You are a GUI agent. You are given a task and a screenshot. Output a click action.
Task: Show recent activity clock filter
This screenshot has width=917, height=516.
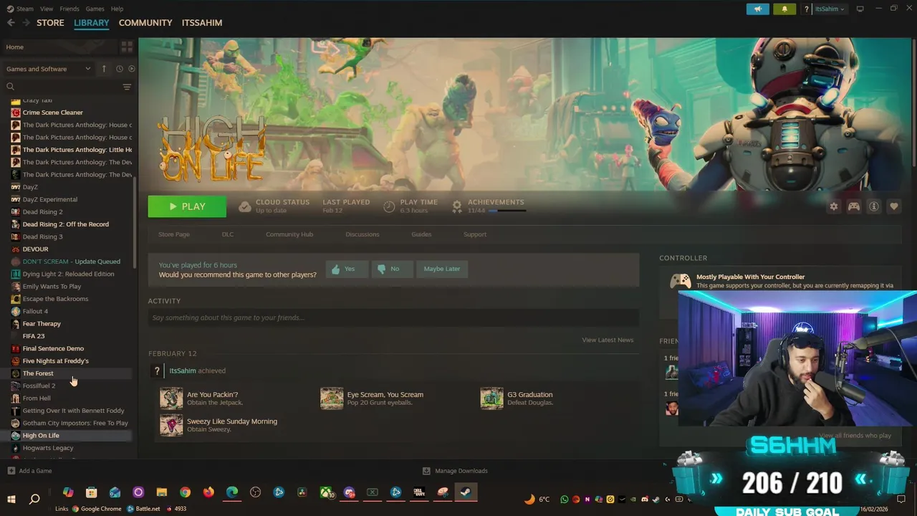point(120,69)
